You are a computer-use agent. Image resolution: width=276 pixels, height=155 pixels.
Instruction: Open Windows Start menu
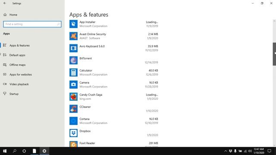5,151
